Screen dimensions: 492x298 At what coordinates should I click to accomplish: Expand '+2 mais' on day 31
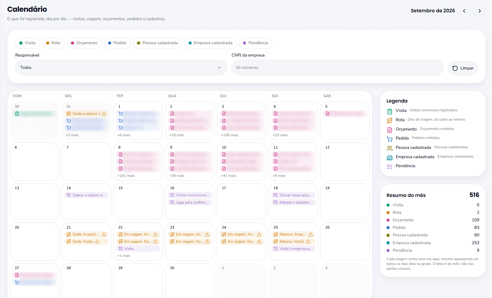point(72,135)
